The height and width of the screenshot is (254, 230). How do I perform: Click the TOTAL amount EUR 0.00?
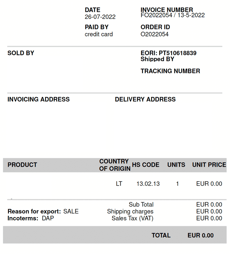tap(200, 236)
